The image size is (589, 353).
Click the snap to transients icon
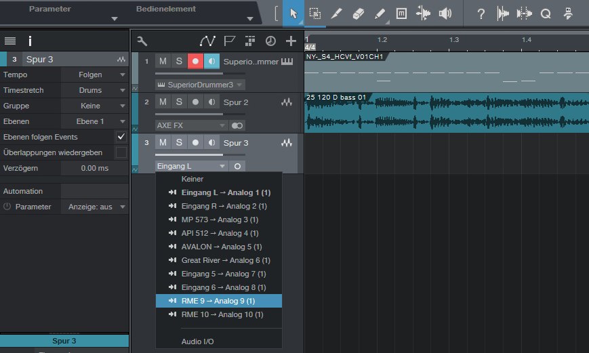tap(525, 14)
